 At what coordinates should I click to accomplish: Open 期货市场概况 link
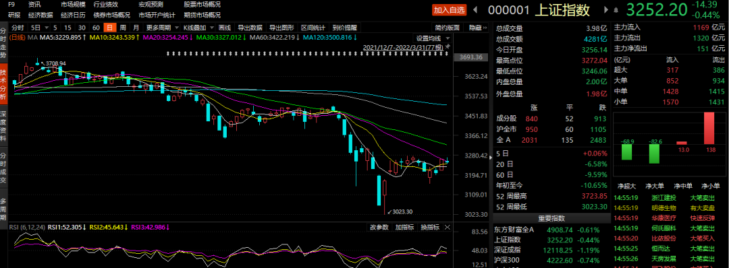pos(202,15)
